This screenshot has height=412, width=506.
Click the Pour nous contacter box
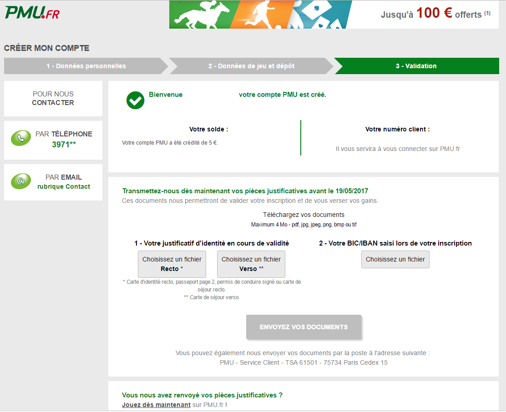pyautogui.click(x=53, y=98)
